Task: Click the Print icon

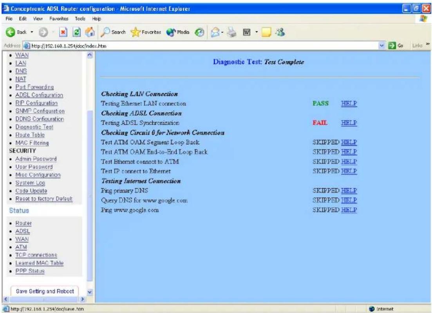Action: click(232, 33)
